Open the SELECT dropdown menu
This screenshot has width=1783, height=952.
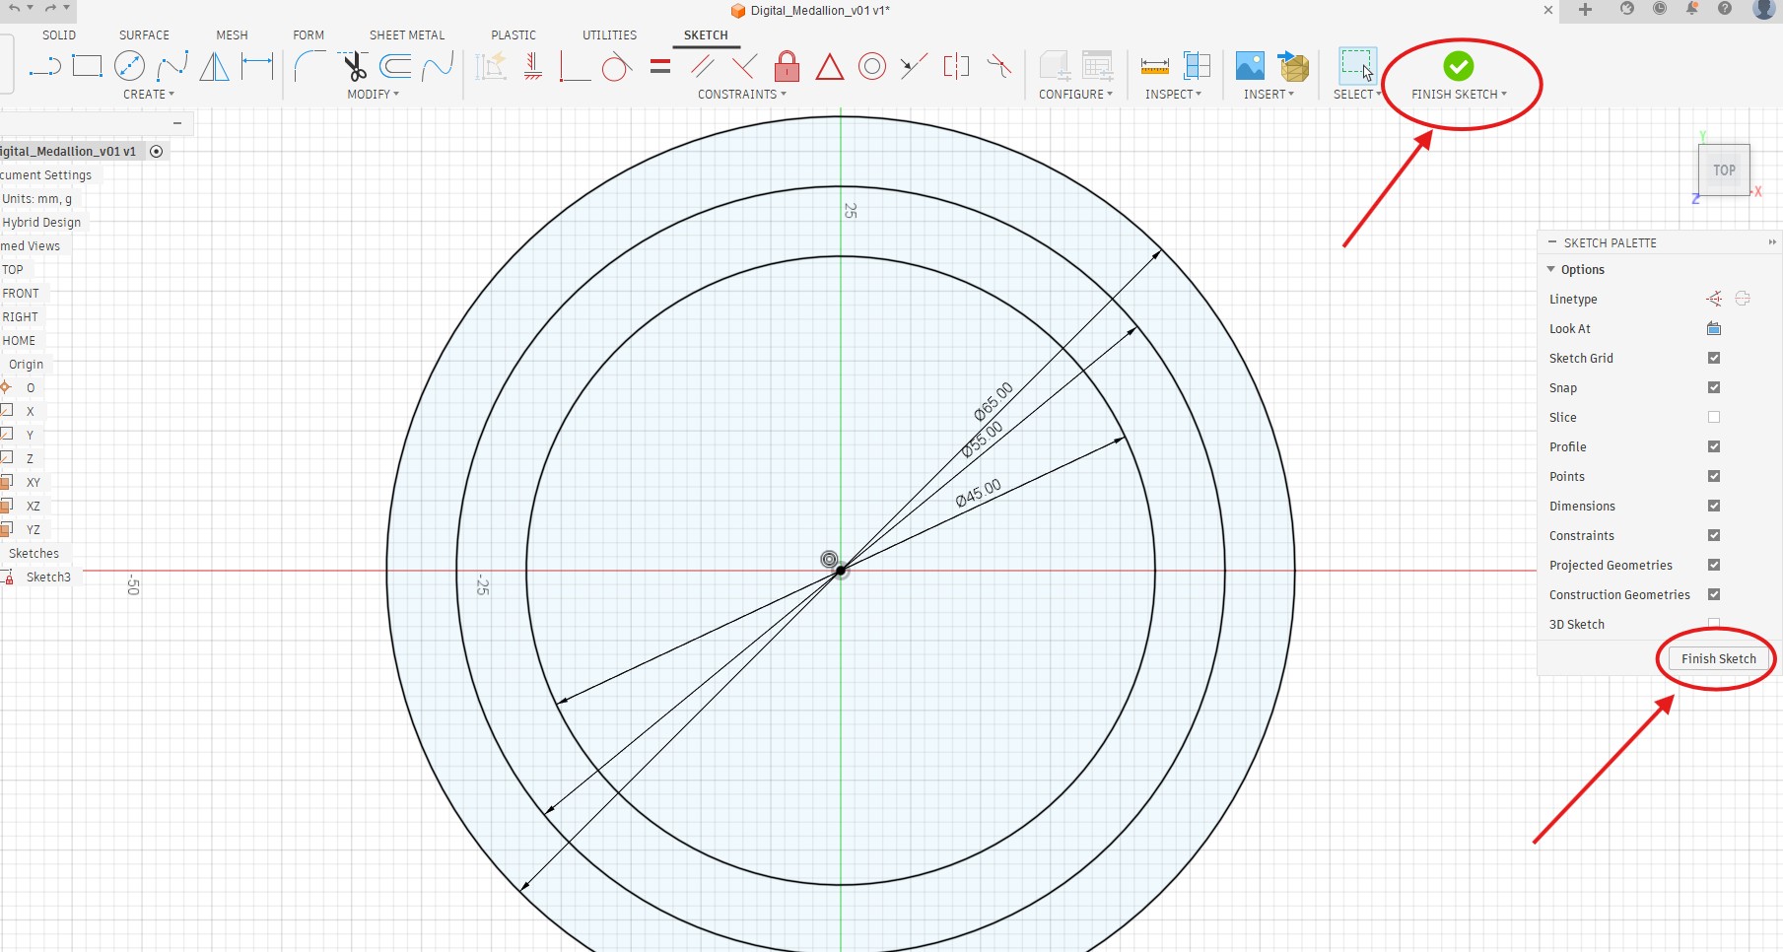(1357, 95)
